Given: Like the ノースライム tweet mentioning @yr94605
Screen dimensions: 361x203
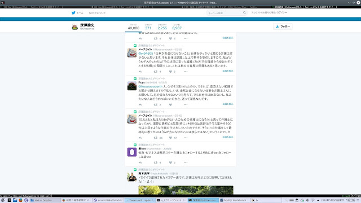Looking at the screenshot, I should click(170, 72).
